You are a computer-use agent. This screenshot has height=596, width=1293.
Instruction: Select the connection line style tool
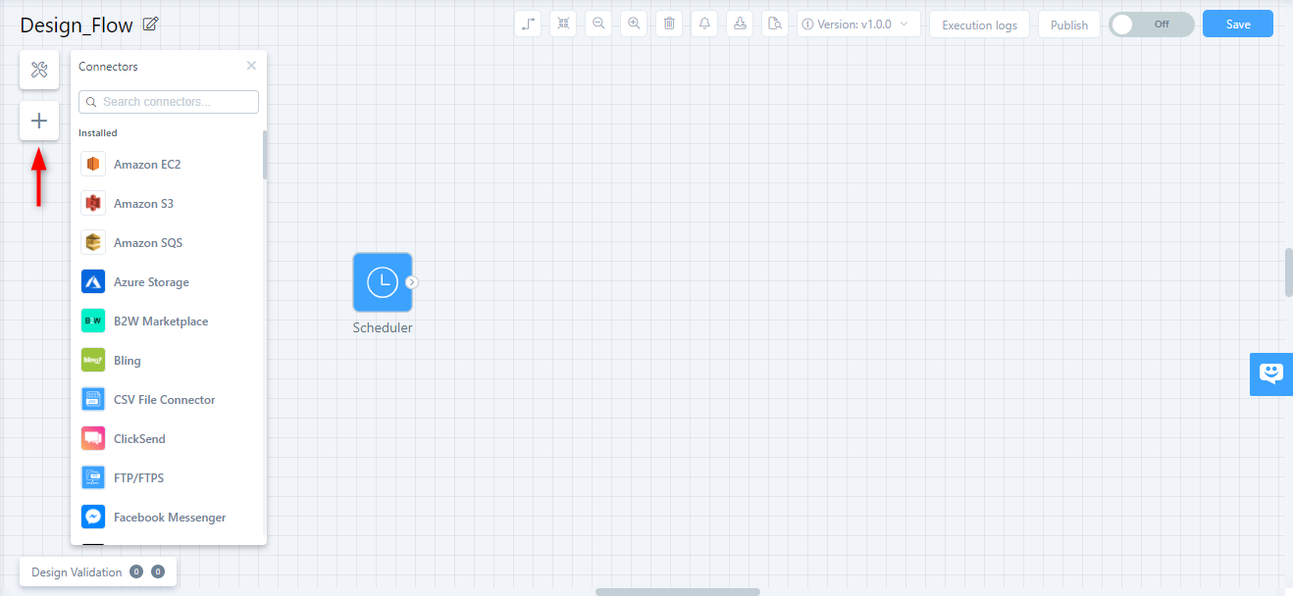[527, 23]
